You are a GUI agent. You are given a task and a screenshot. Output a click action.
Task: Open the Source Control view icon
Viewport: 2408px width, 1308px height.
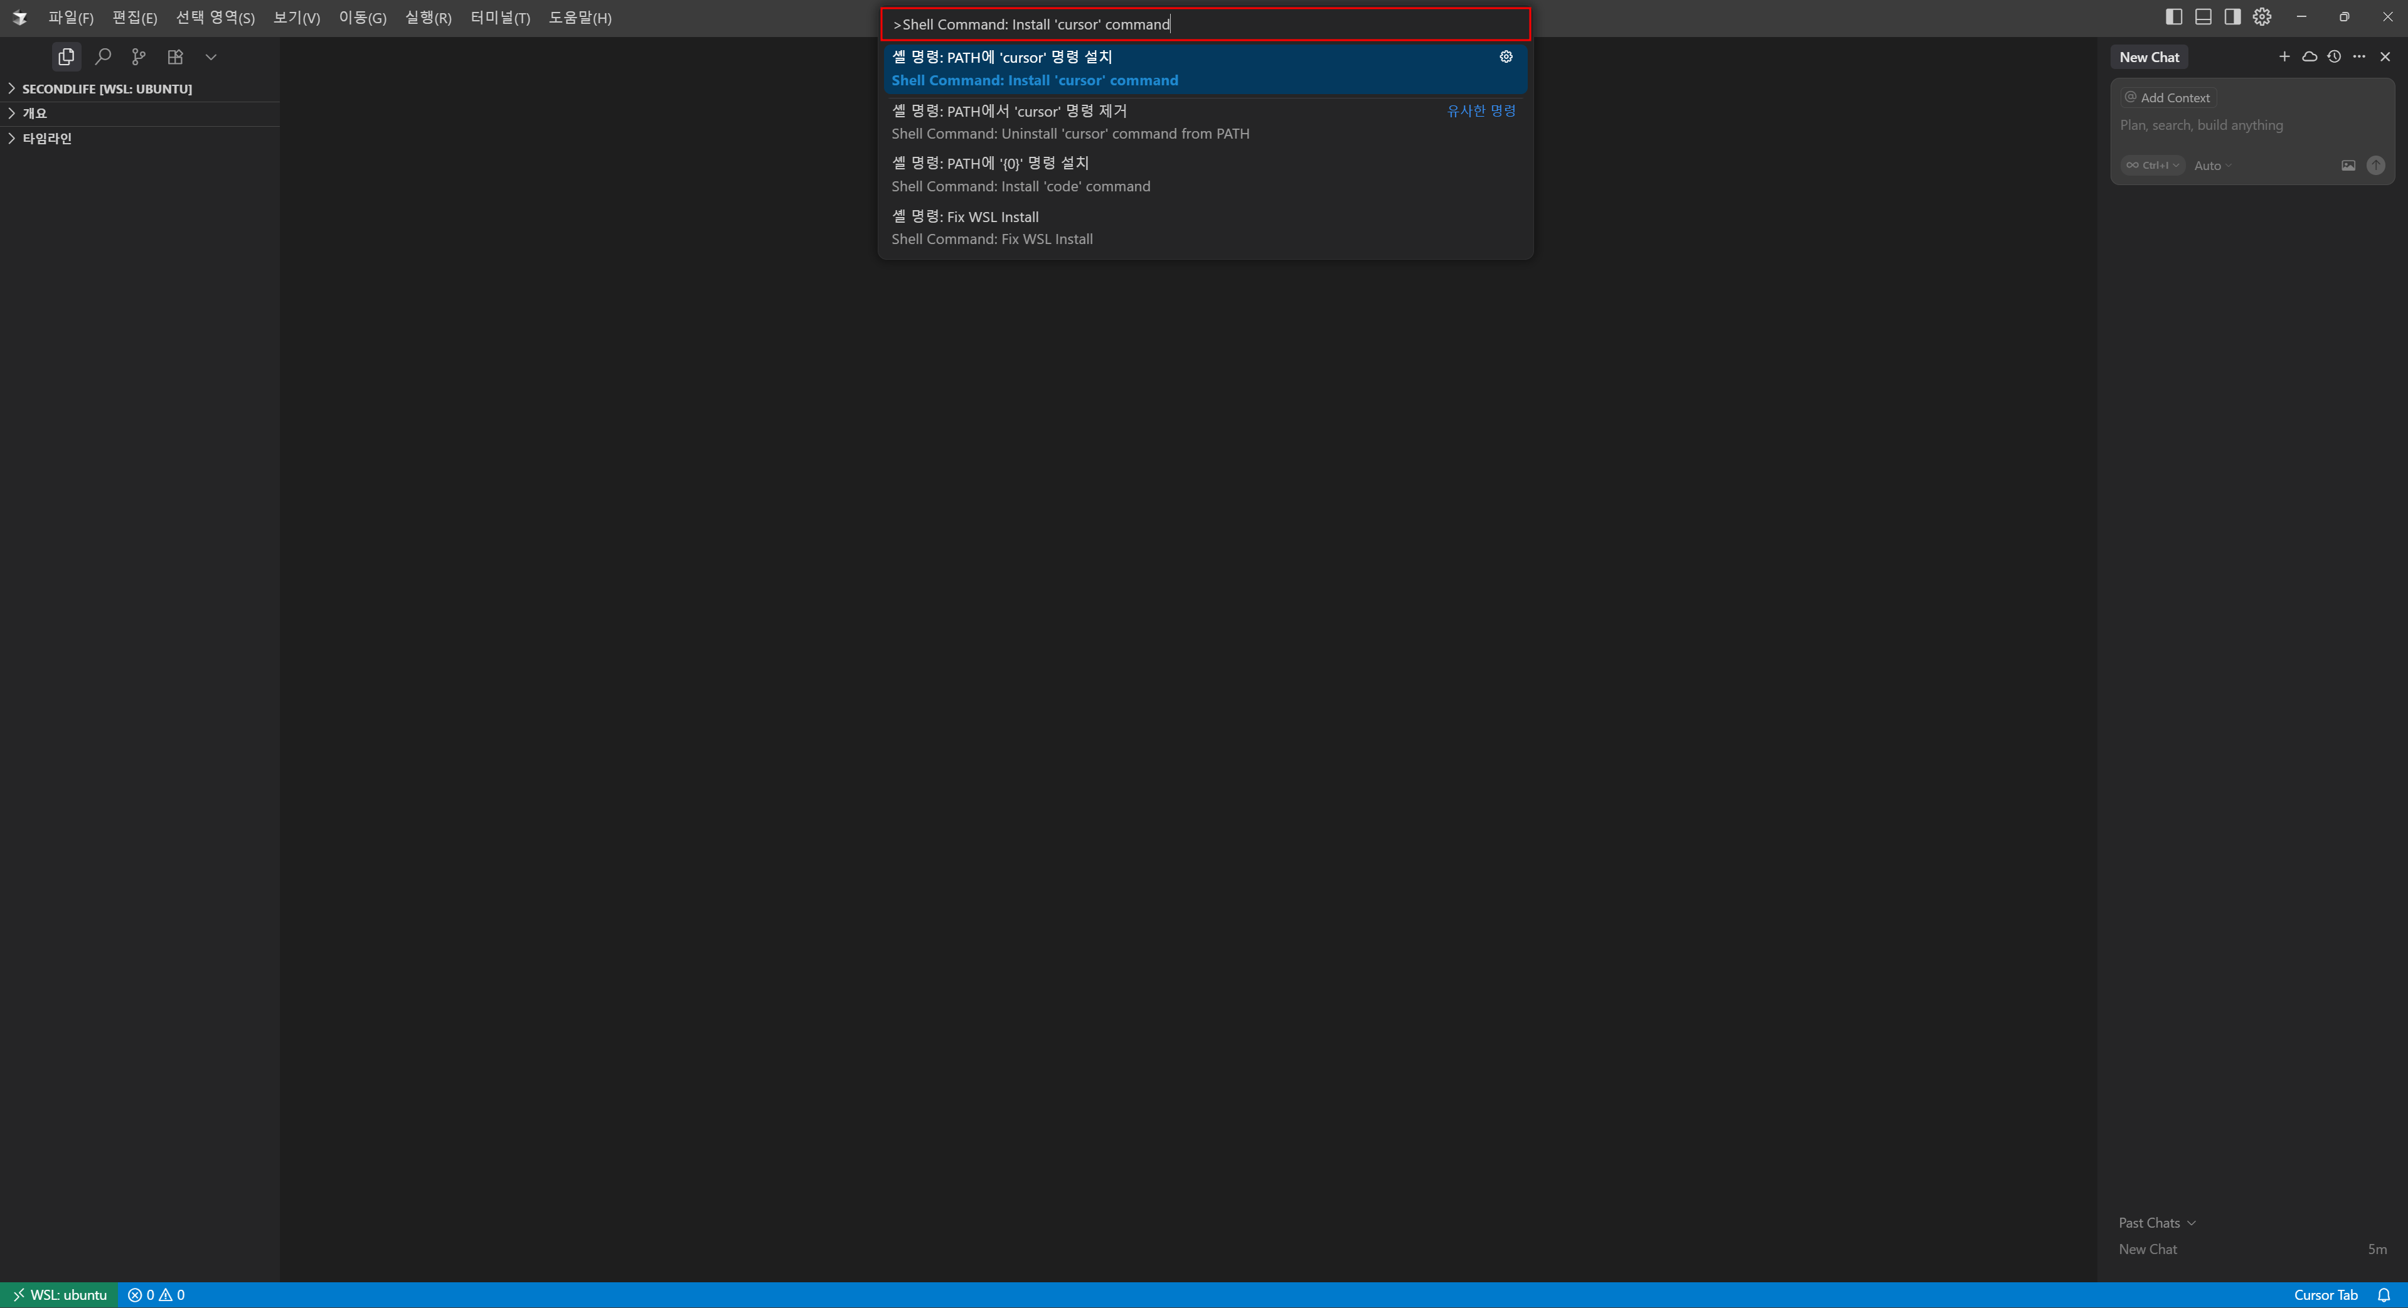tap(139, 57)
